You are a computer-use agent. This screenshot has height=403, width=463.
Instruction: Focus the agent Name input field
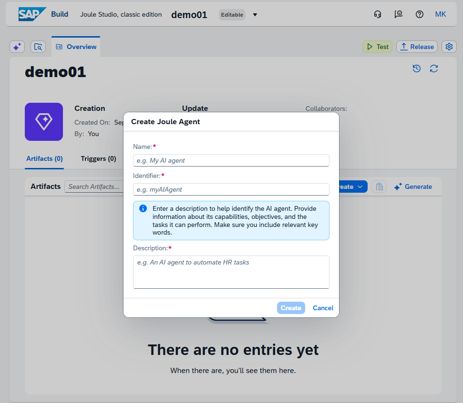(231, 160)
